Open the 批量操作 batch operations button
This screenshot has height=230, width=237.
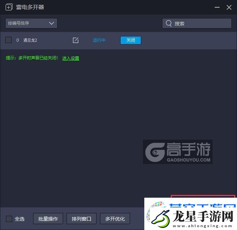click(48, 219)
